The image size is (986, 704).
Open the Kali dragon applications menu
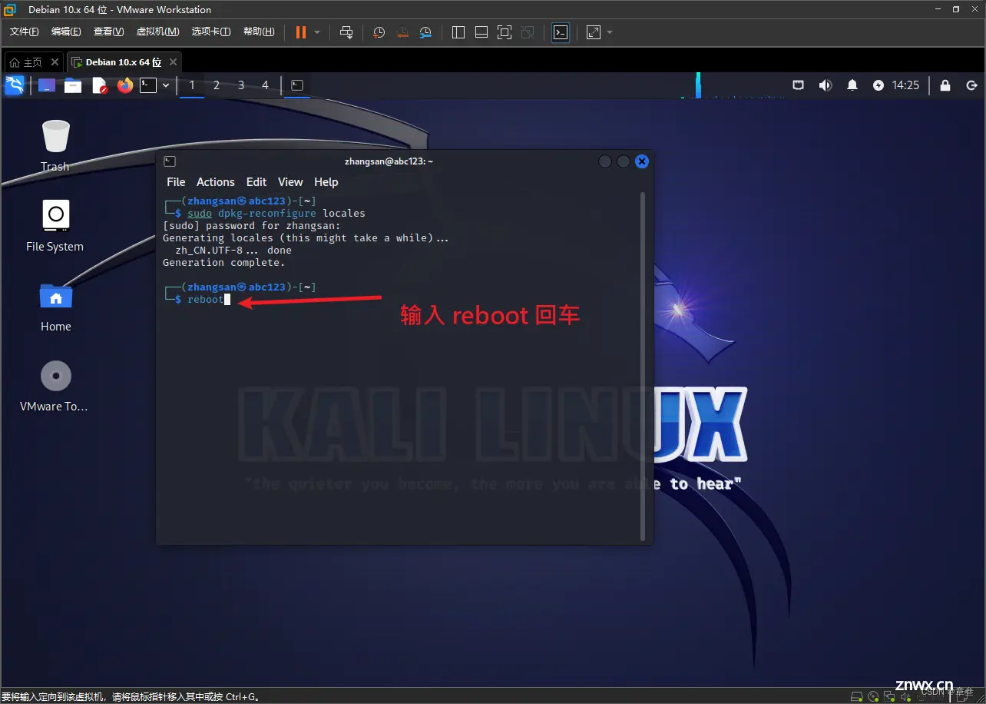15,85
